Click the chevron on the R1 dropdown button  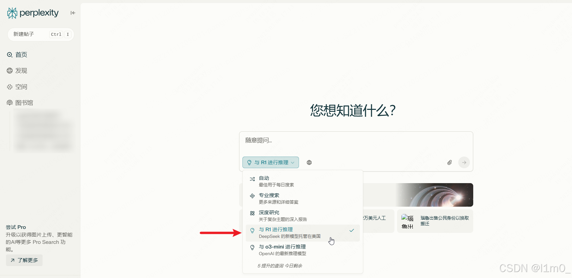[293, 163]
